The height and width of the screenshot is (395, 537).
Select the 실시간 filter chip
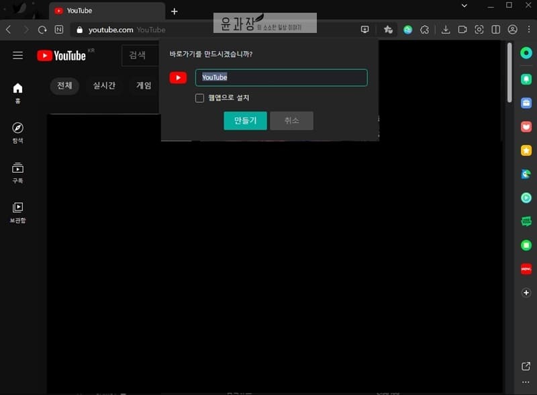click(104, 85)
